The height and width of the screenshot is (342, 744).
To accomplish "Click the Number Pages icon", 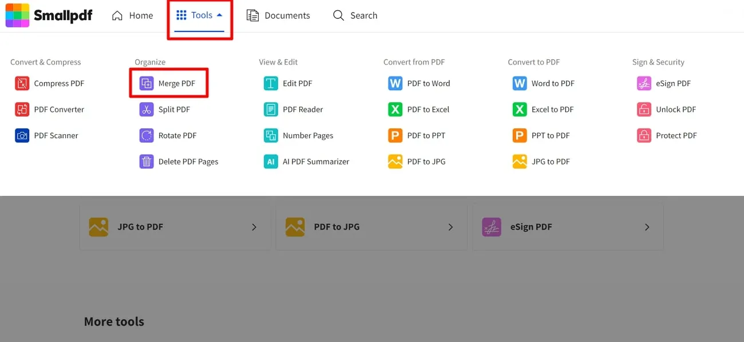I will pyautogui.click(x=271, y=136).
